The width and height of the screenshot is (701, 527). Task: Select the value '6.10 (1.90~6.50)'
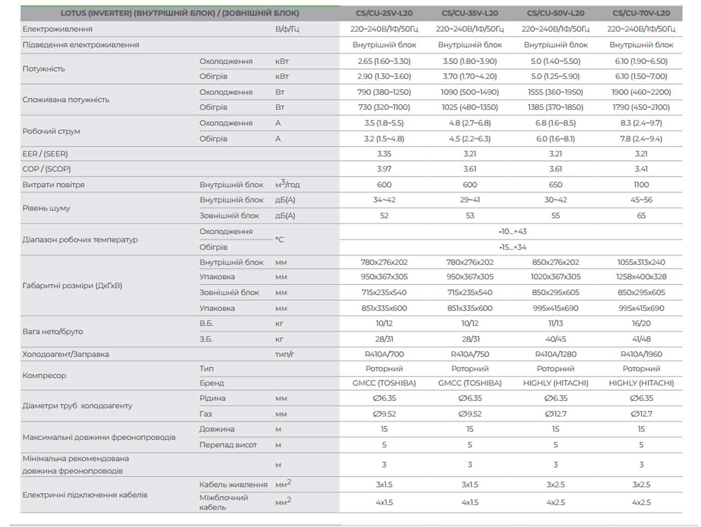(x=641, y=61)
